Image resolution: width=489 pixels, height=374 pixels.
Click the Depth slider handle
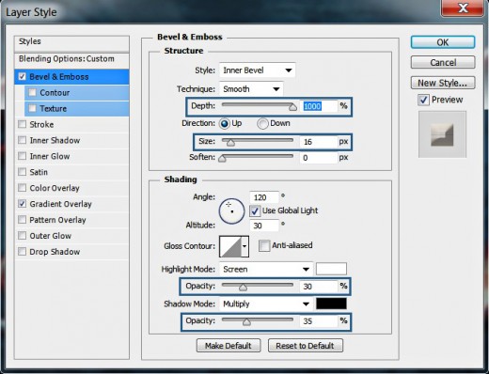(292, 107)
